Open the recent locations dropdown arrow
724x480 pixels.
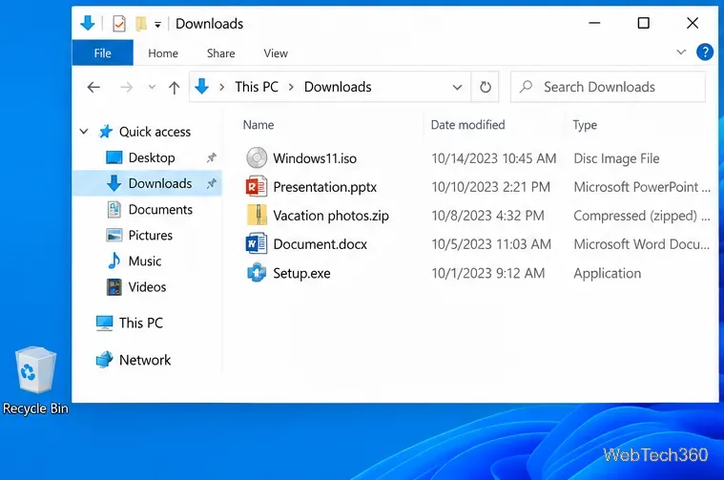coord(152,87)
